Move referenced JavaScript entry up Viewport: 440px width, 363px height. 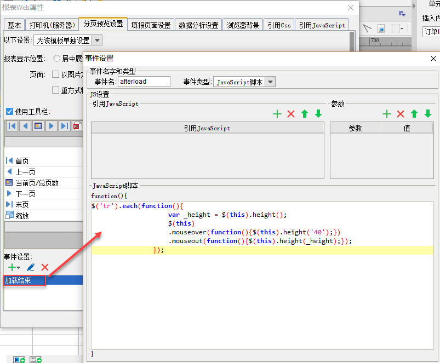(x=305, y=114)
